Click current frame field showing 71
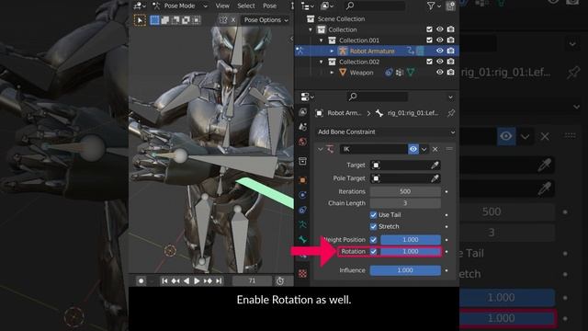This screenshot has width=588, height=331. [252, 280]
